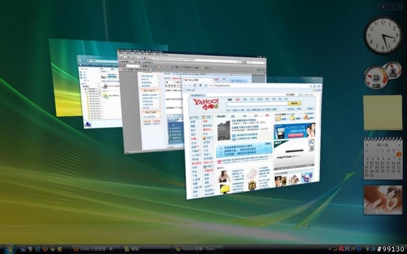This screenshot has height=254, width=407.
Task: Click the slideshow picture gadget
Action: click(383, 200)
